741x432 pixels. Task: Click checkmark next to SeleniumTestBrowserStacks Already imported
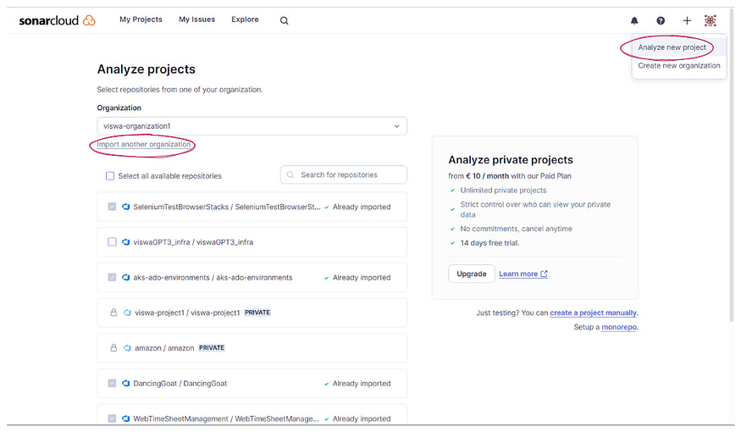[326, 207]
